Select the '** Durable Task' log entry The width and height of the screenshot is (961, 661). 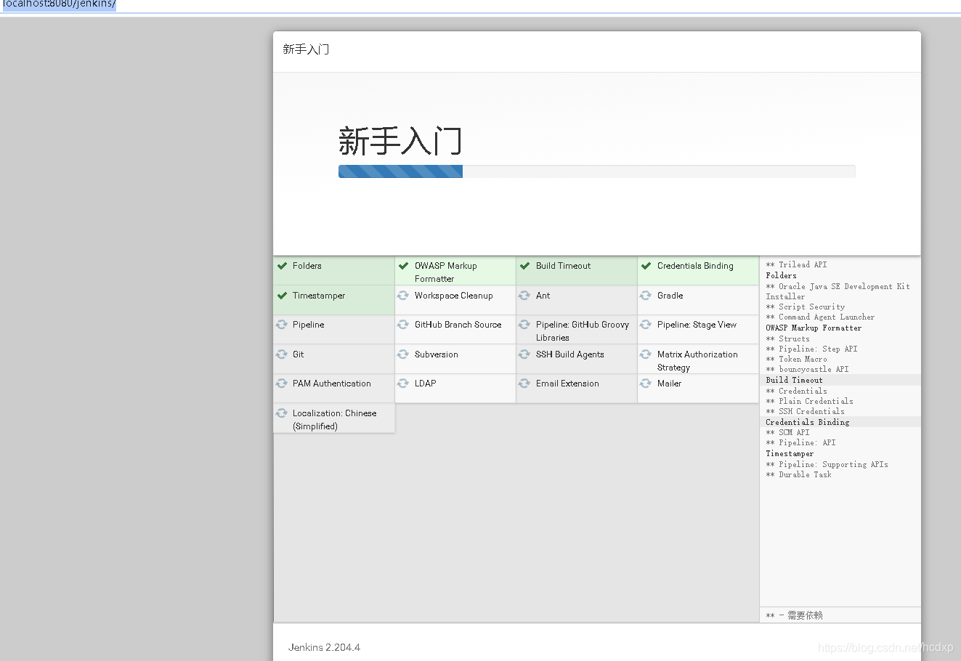click(798, 475)
